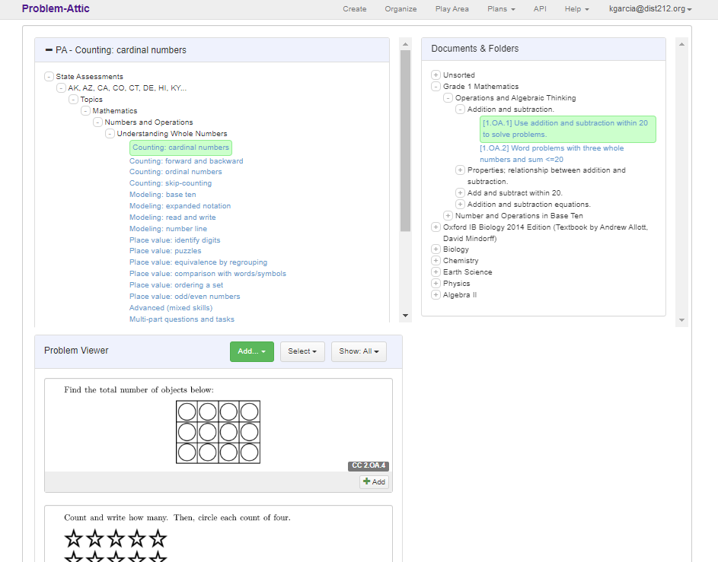
Task: Expand Number and Operations in Base Ten
Action: click(x=448, y=215)
